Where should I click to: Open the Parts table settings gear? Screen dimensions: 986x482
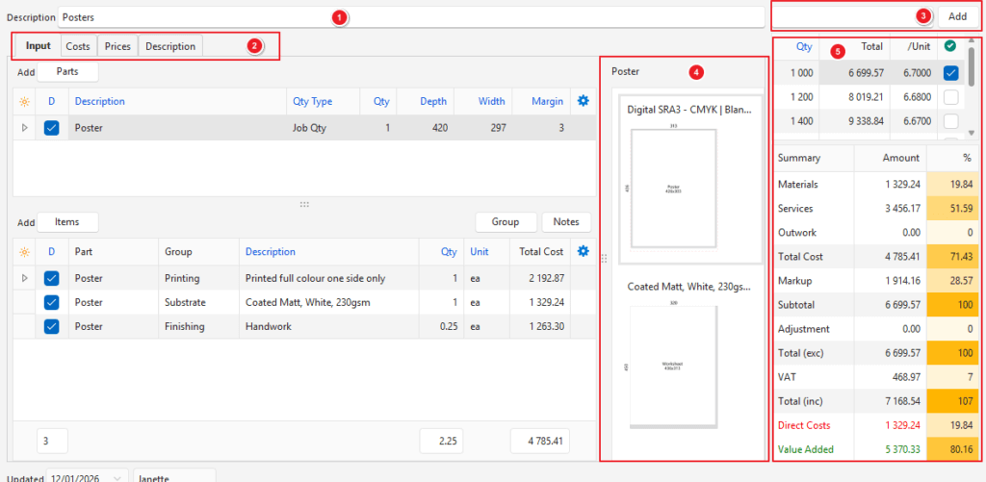pos(582,101)
